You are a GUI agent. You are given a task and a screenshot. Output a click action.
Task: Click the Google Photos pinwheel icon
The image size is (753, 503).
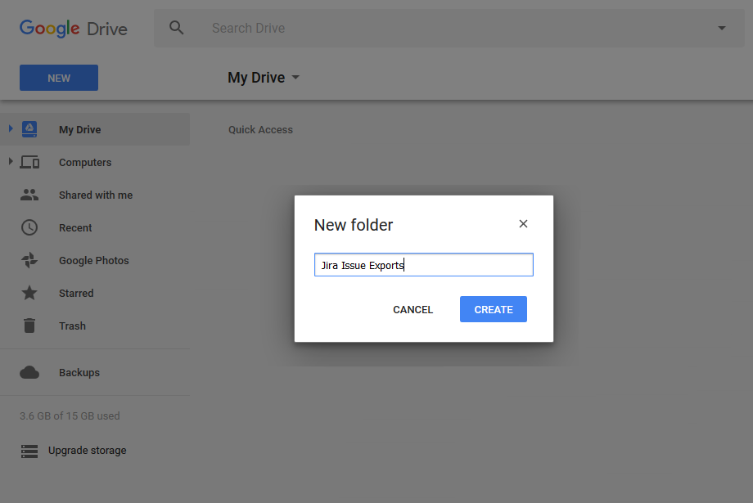(29, 260)
